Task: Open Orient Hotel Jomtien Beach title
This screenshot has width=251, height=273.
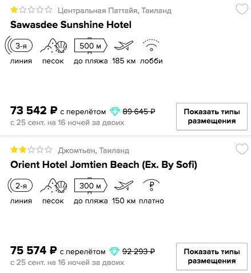Action: point(103,164)
